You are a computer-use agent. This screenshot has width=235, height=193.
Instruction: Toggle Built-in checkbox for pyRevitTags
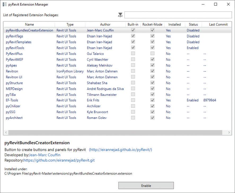133,36
